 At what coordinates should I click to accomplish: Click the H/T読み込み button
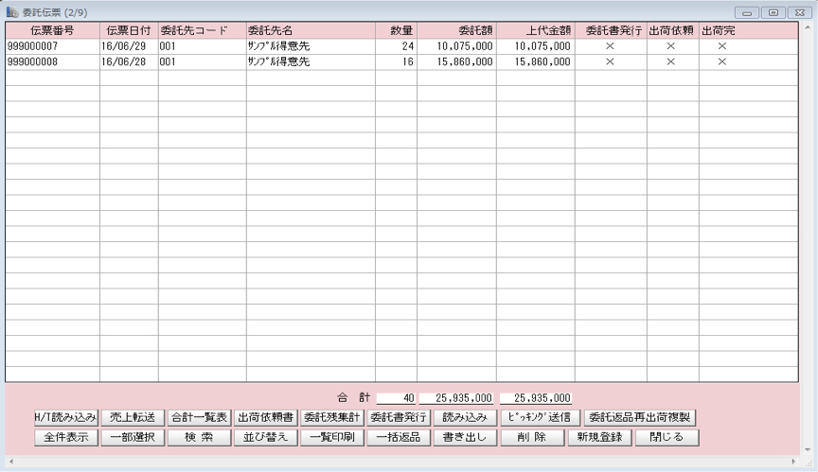coord(65,417)
